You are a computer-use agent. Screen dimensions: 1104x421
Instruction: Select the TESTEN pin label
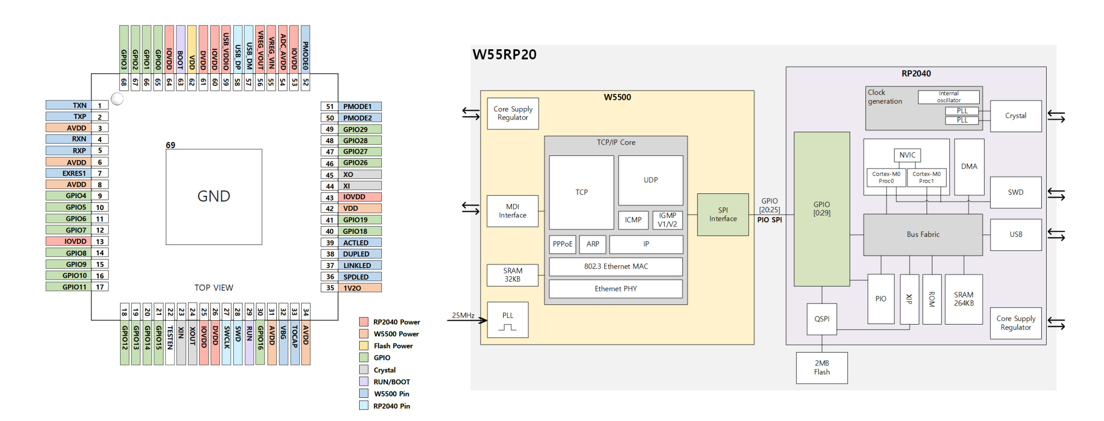(x=170, y=342)
